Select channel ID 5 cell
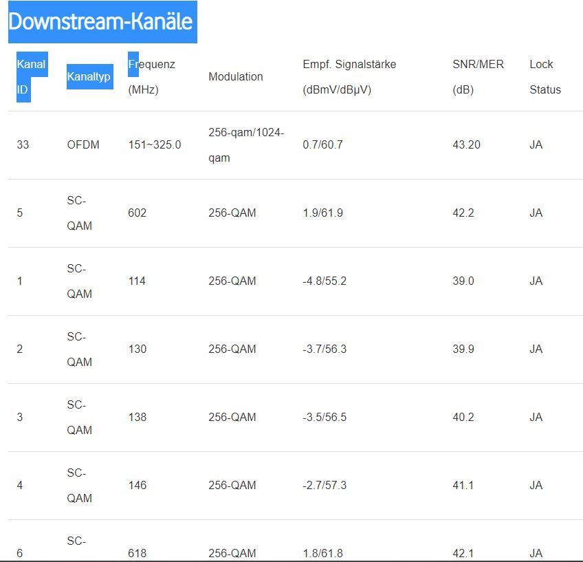The width and height of the screenshot is (583, 562). pos(20,213)
